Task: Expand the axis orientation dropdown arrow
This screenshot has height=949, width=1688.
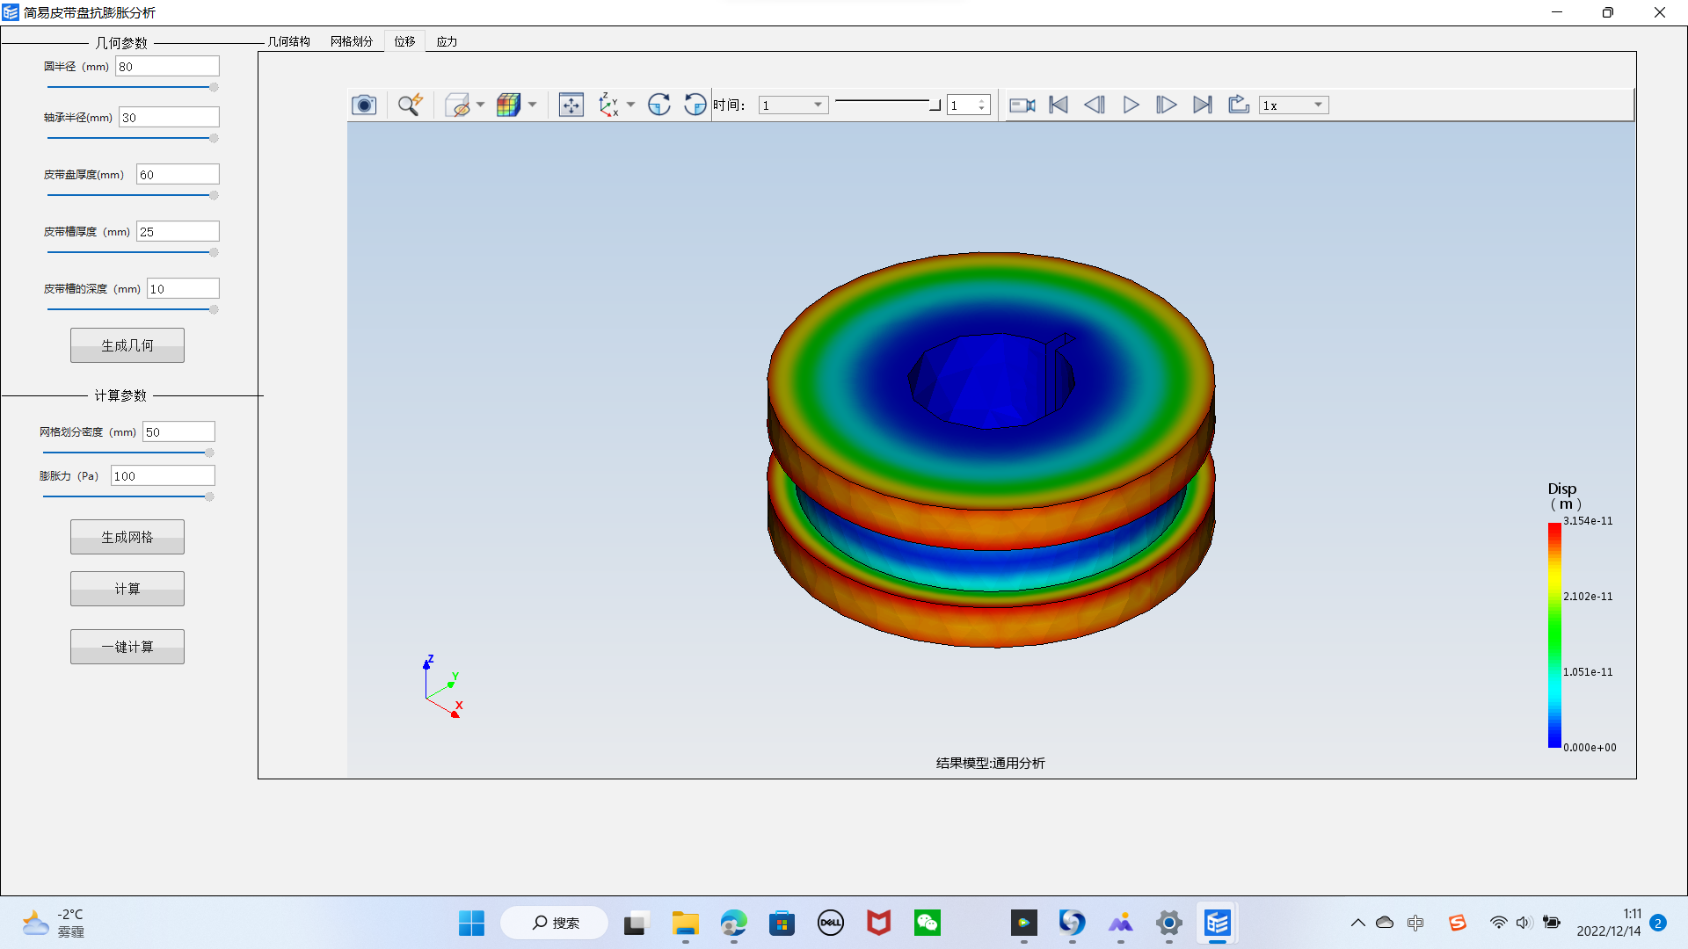Action: click(x=630, y=105)
